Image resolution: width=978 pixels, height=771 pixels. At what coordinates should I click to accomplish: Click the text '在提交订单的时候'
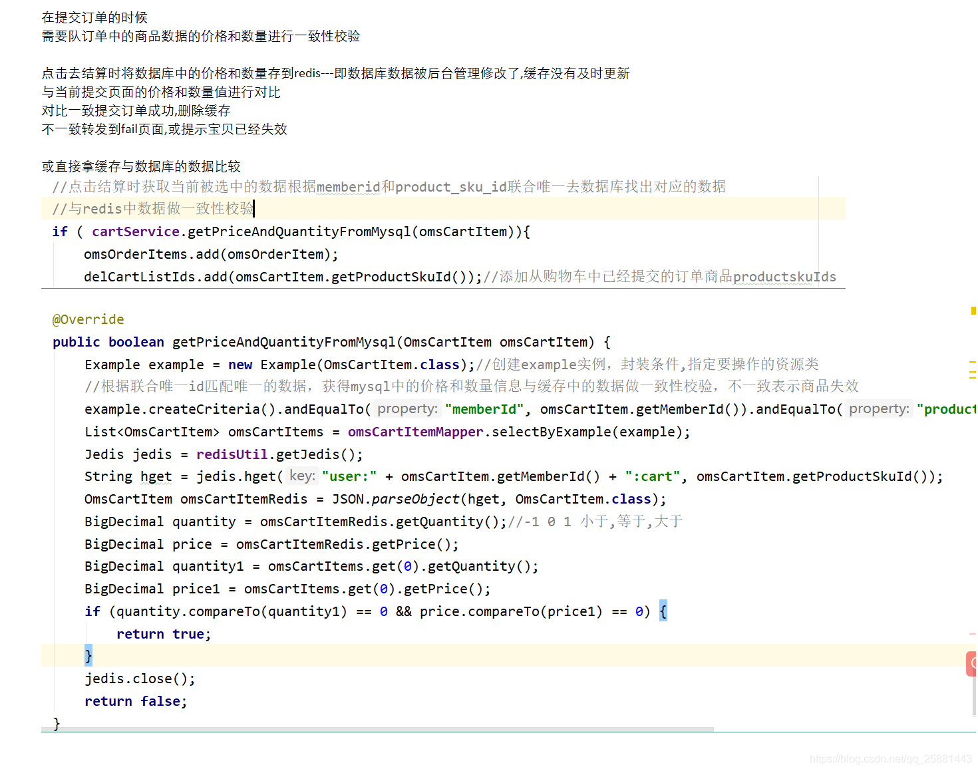[94, 17]
